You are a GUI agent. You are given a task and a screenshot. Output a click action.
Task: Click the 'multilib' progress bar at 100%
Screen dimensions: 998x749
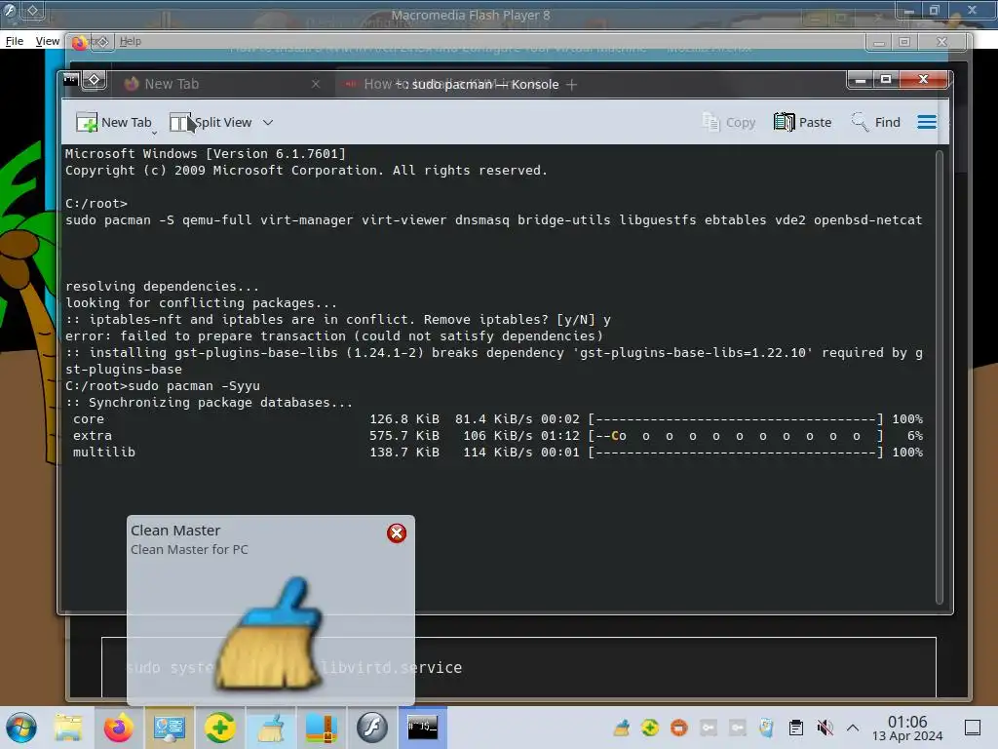(x=735, y=453)
